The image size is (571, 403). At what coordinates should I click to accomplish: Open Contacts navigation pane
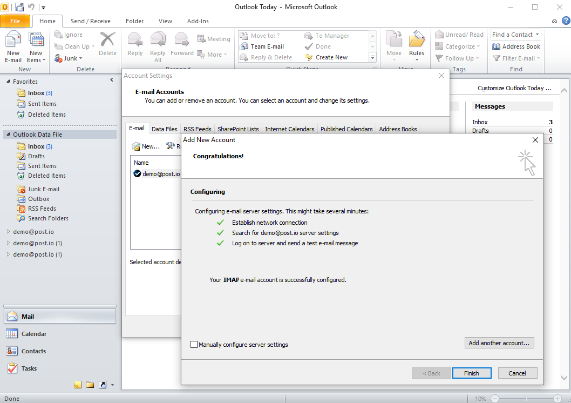[x=60, y=351]
